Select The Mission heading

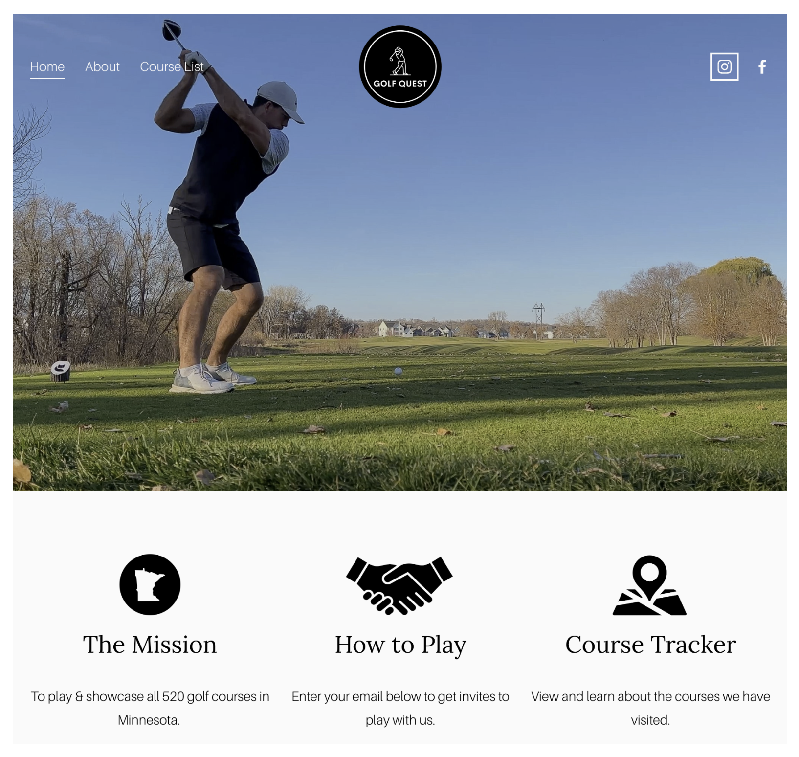click(150, 645)
